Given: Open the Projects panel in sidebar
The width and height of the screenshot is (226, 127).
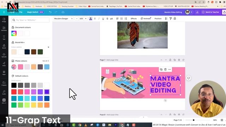Looking at the screenshot, I should point(4,84).
